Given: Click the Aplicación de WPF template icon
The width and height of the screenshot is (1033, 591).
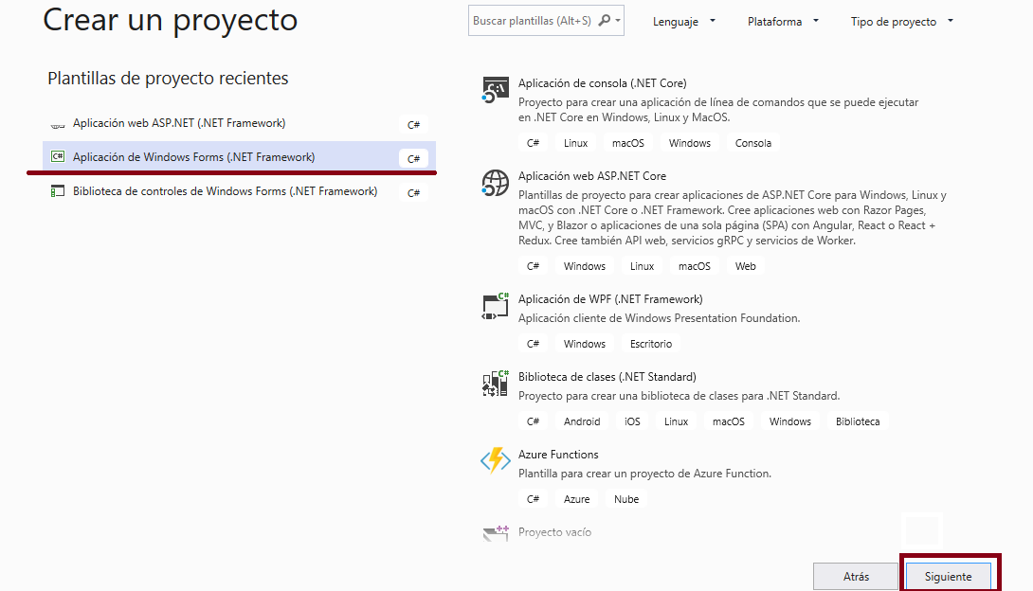Looking at the screenshot, I should (x=496, y=306).
